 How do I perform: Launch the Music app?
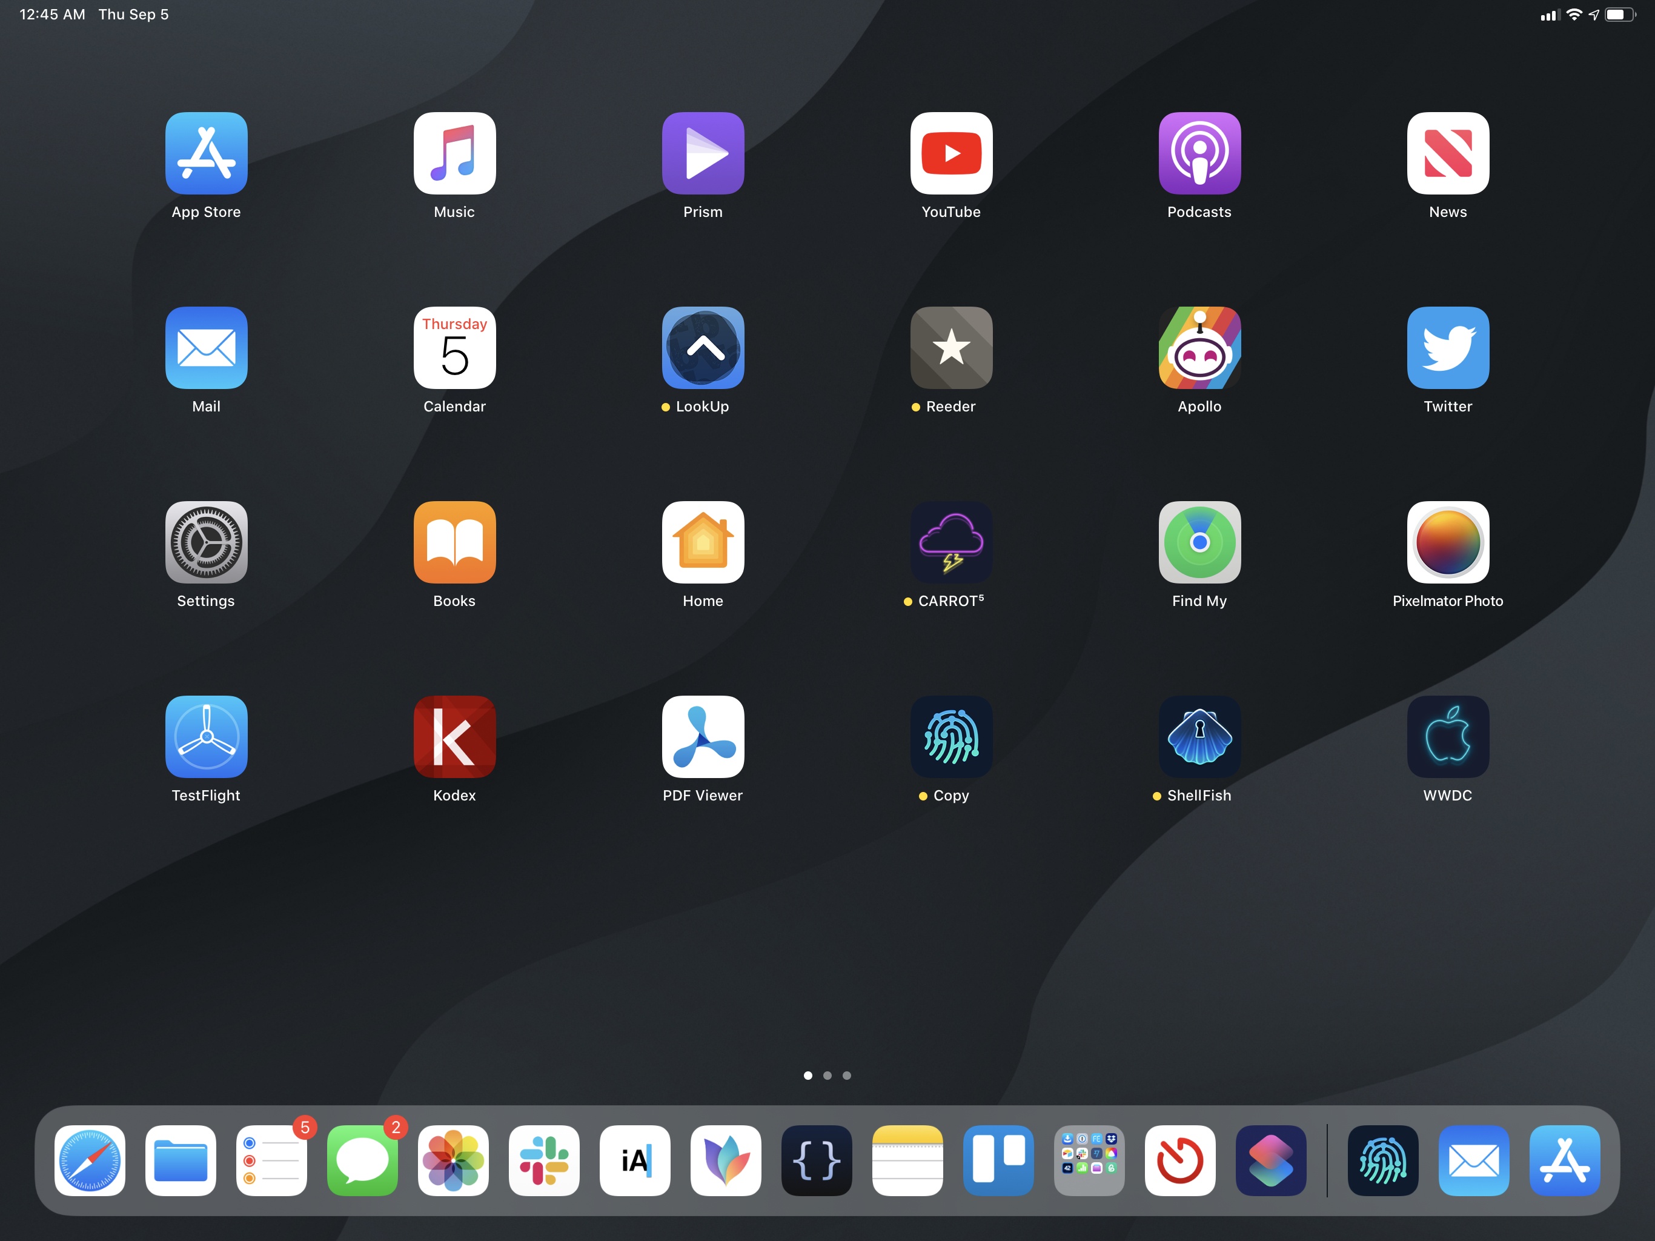[455, 153]
